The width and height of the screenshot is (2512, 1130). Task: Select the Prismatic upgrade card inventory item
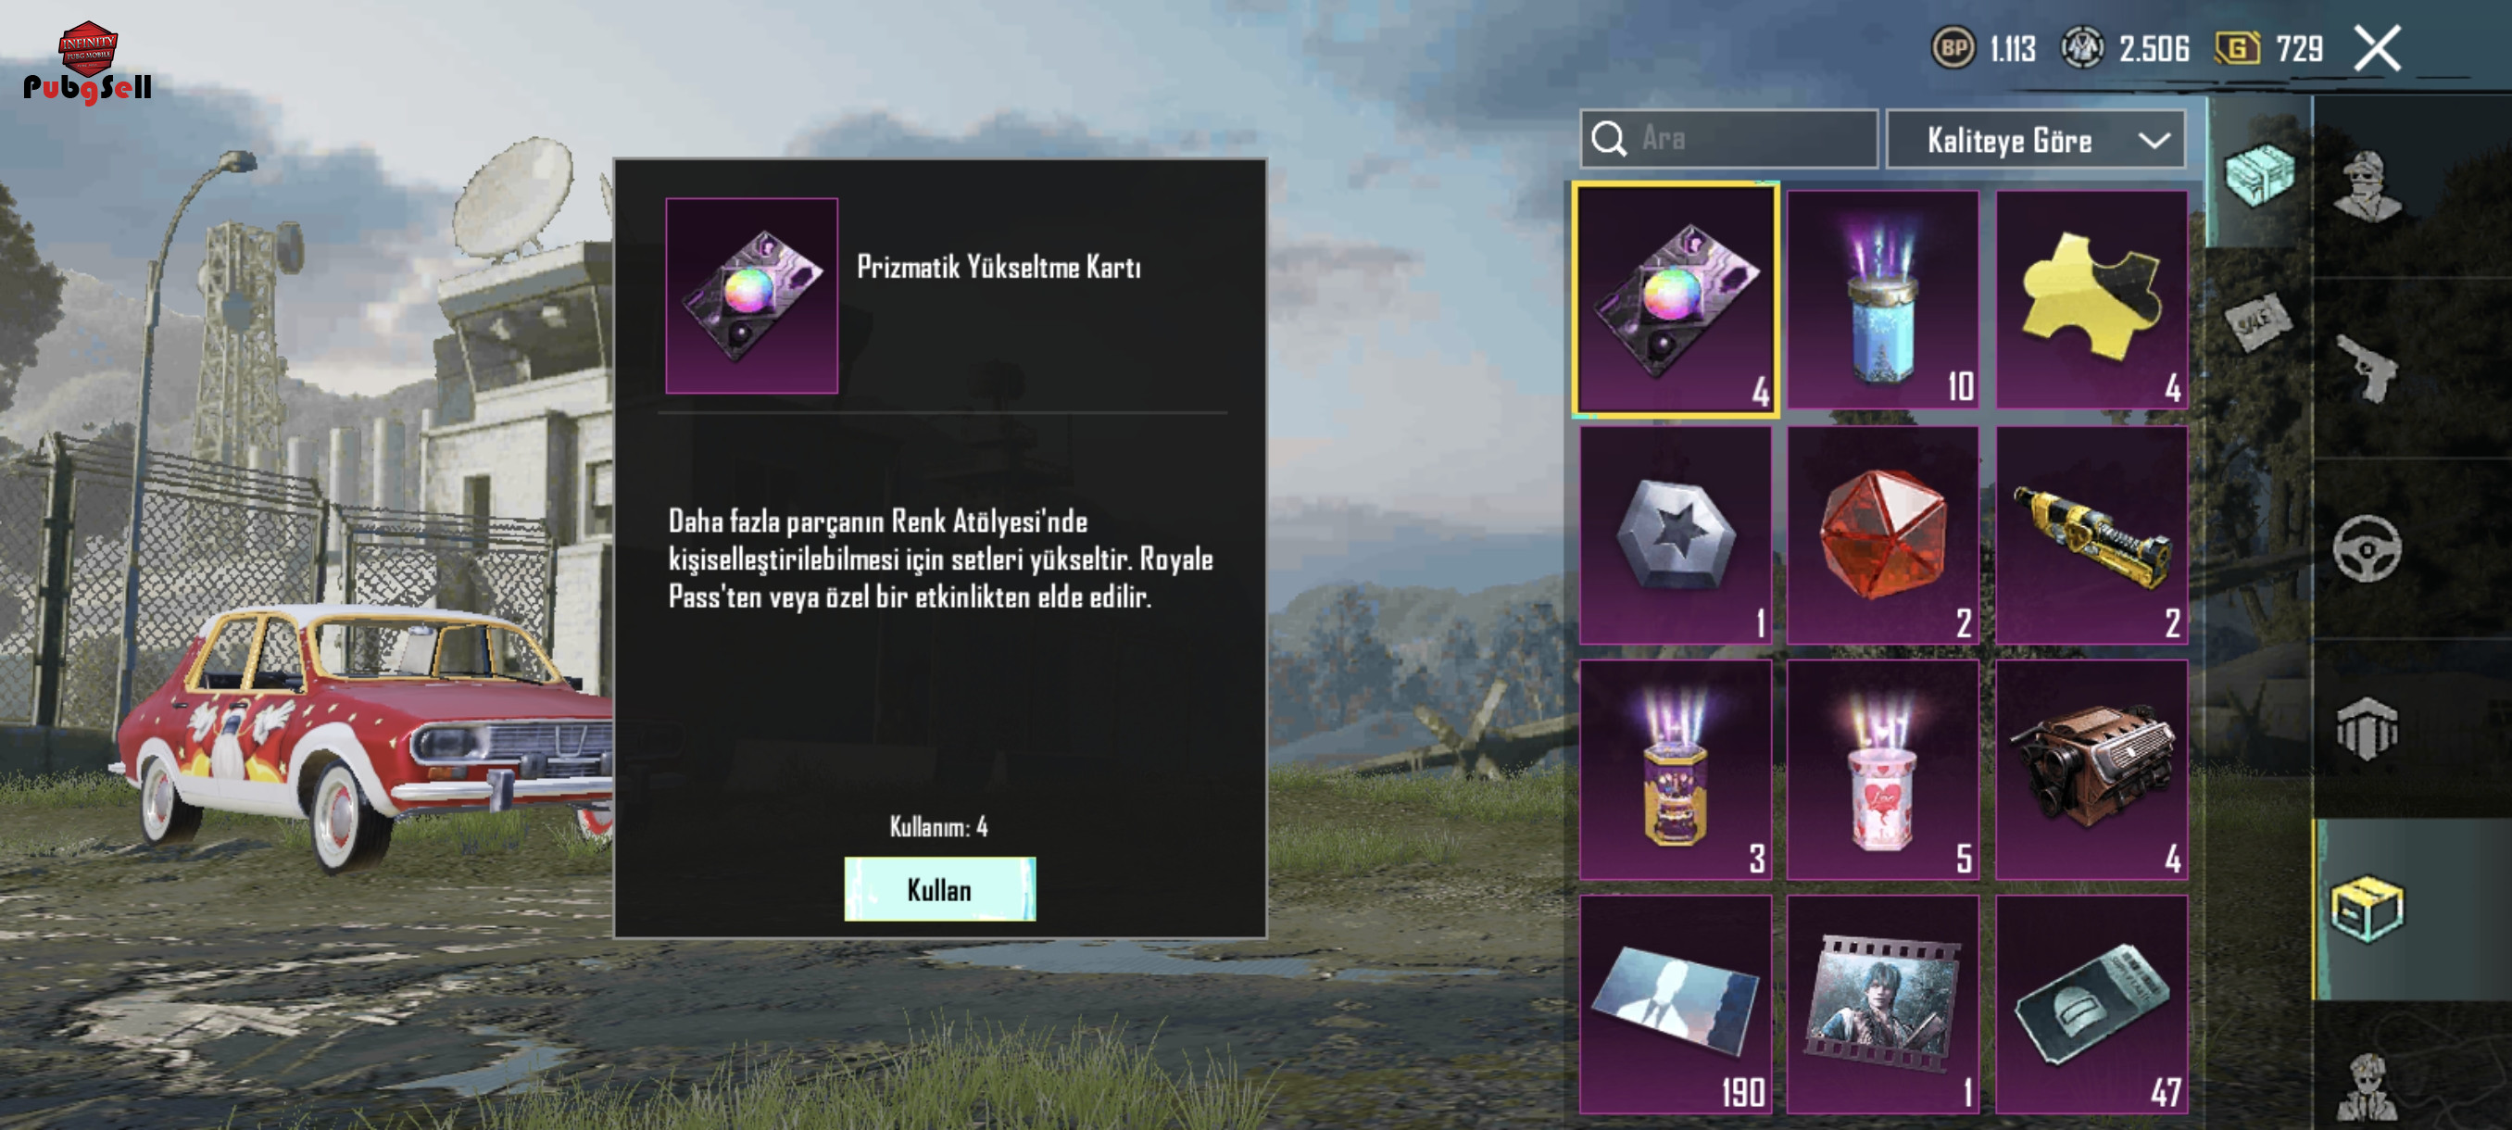click(1676, 299)
